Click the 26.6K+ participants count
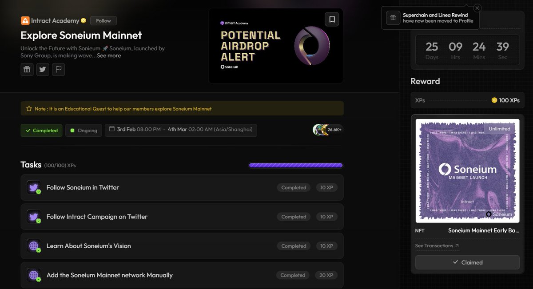This screenshot has width=533, height=289. click(x=334, y=130)
